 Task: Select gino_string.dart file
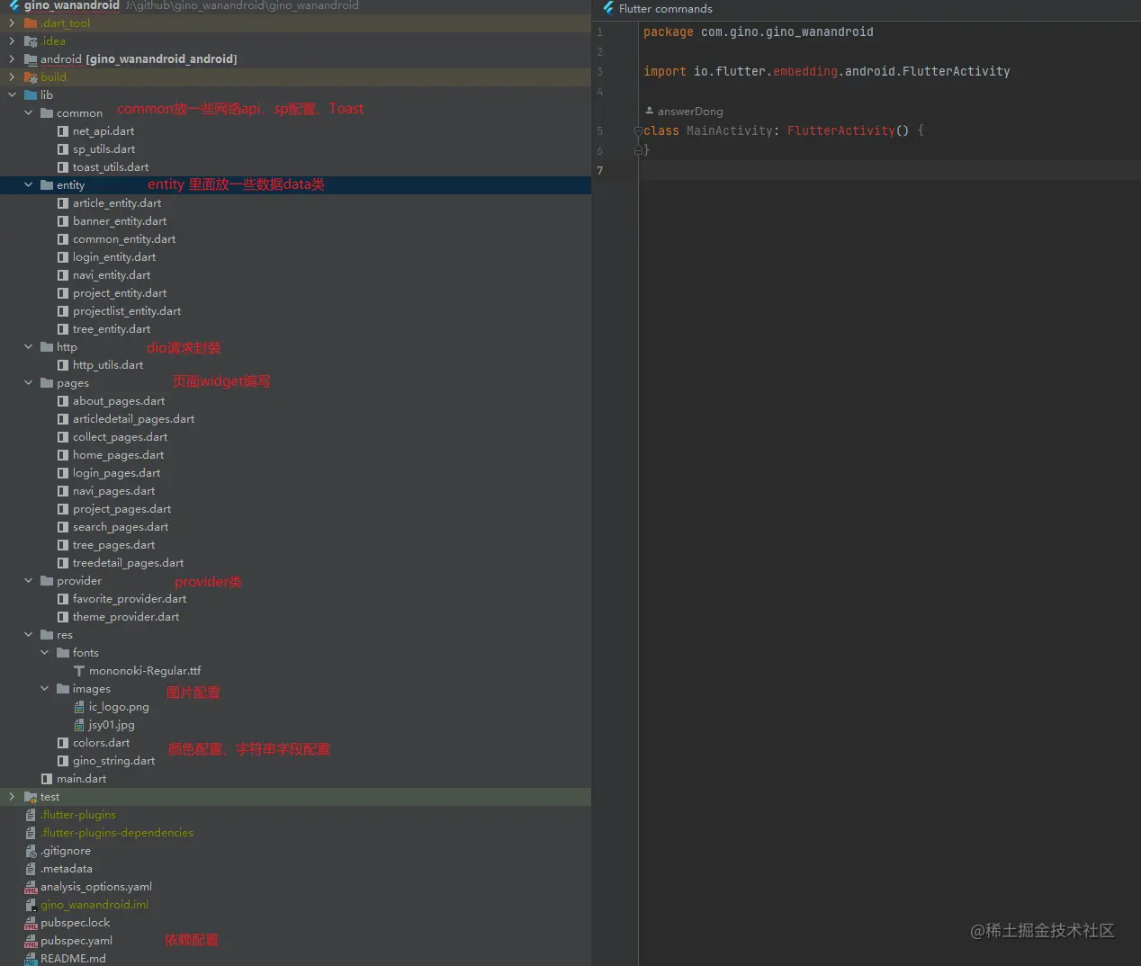coord(113,761)
